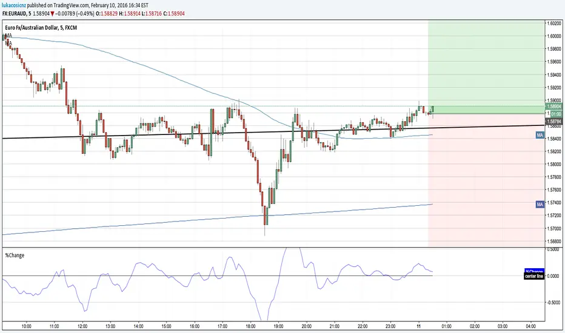Click the 1.57600 price axis value

pos(554,190)
